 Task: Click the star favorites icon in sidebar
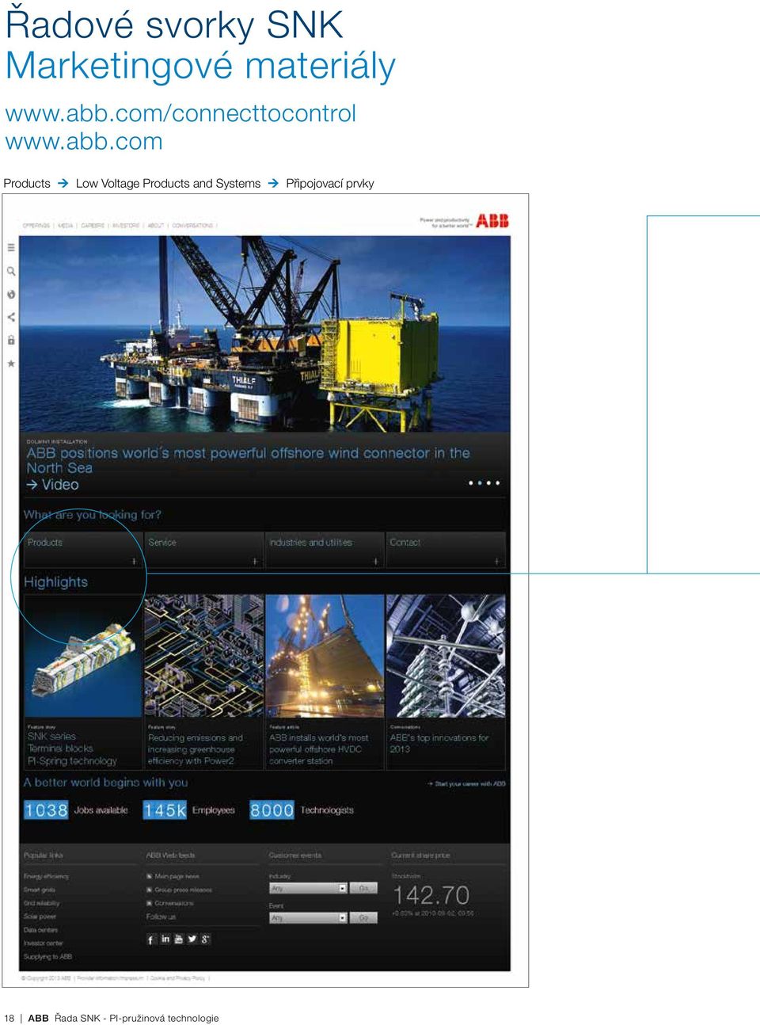[x=11, y=364]
